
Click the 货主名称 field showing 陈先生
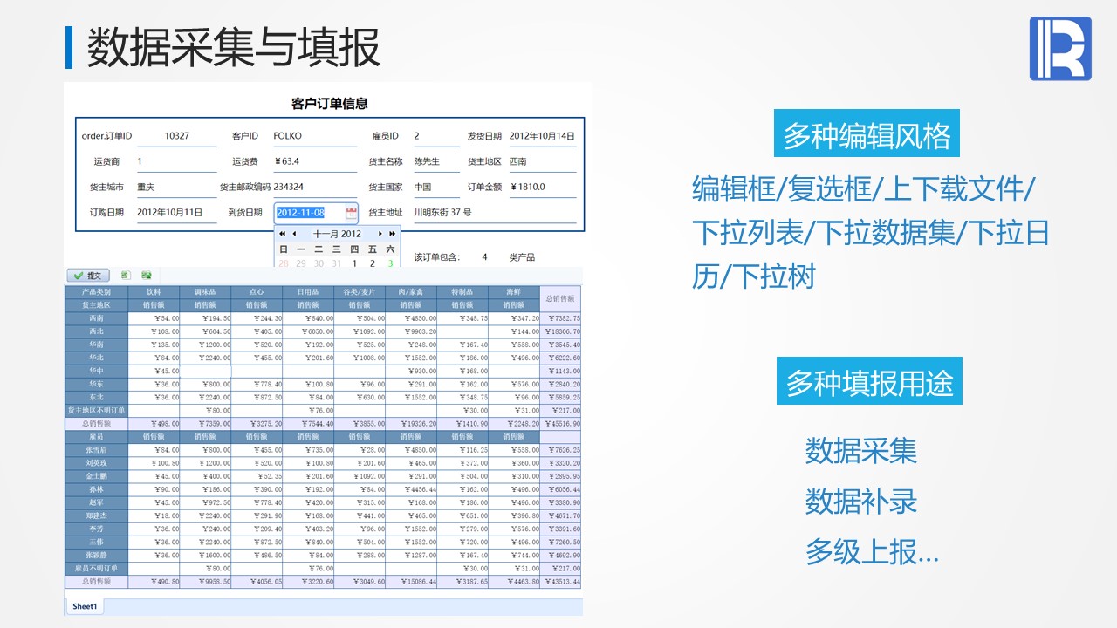coord(435,161)
